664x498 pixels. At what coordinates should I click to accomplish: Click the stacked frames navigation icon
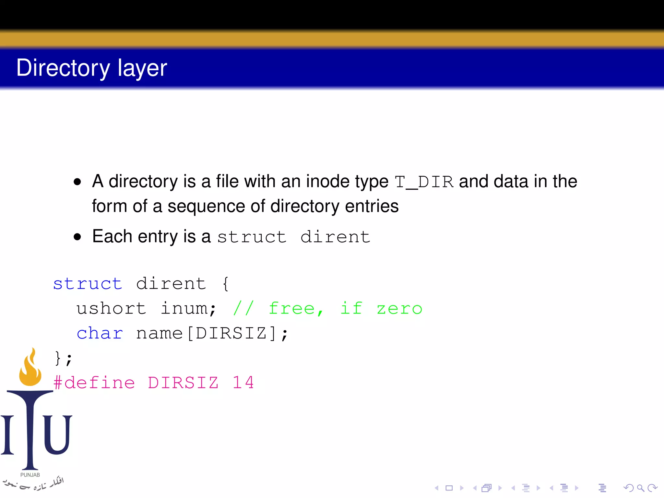(x=487, y=488)
